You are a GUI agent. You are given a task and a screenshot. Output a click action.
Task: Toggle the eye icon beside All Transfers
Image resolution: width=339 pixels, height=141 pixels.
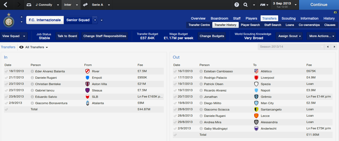[21, 47]
